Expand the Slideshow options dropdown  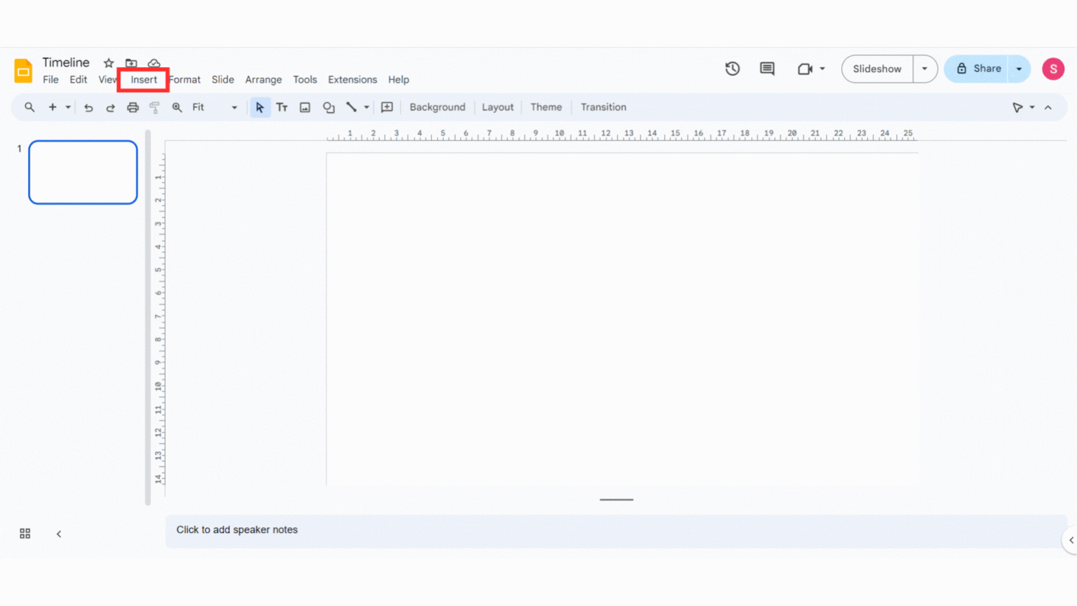tap(924, 69)
